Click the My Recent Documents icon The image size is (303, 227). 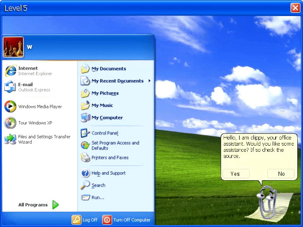(x=85, y=81)
